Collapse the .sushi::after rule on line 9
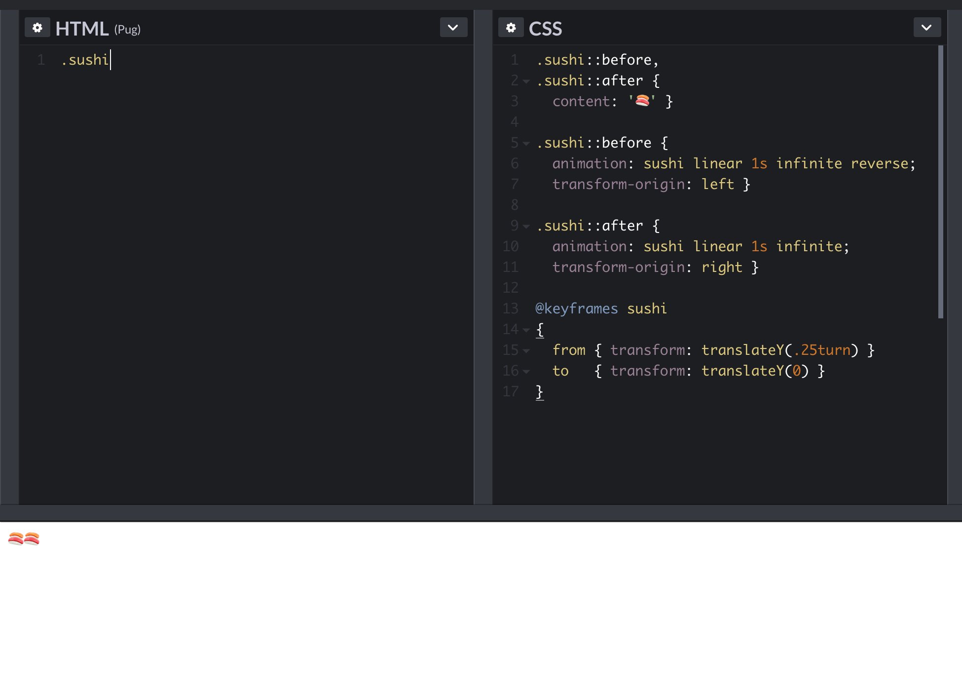The height and width of the screenshot is (690, 962). tap(525, 227)
